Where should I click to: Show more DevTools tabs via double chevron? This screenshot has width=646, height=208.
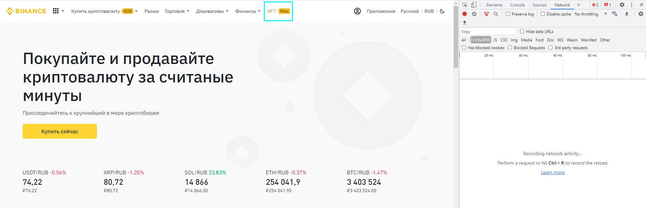(x=578, y=5)
